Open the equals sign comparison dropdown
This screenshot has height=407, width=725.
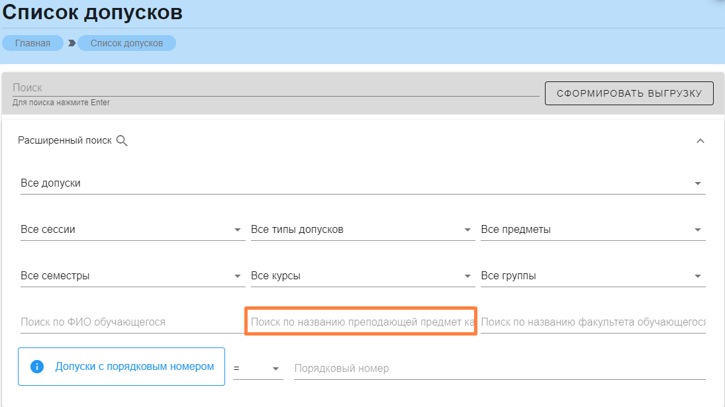point(258,368)
